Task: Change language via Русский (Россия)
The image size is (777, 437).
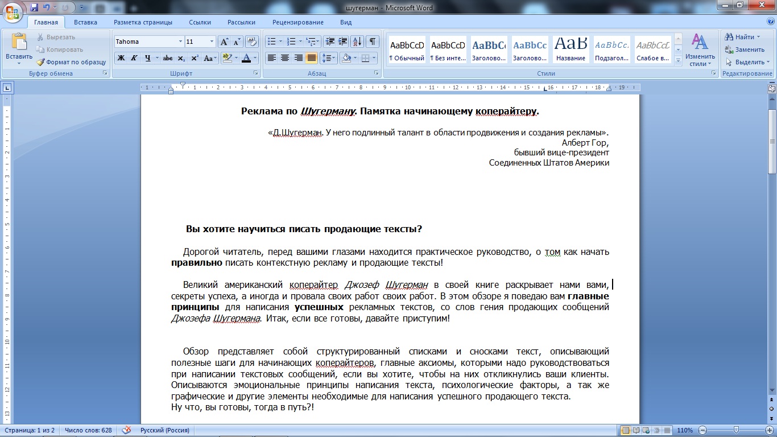Action: 166,430
